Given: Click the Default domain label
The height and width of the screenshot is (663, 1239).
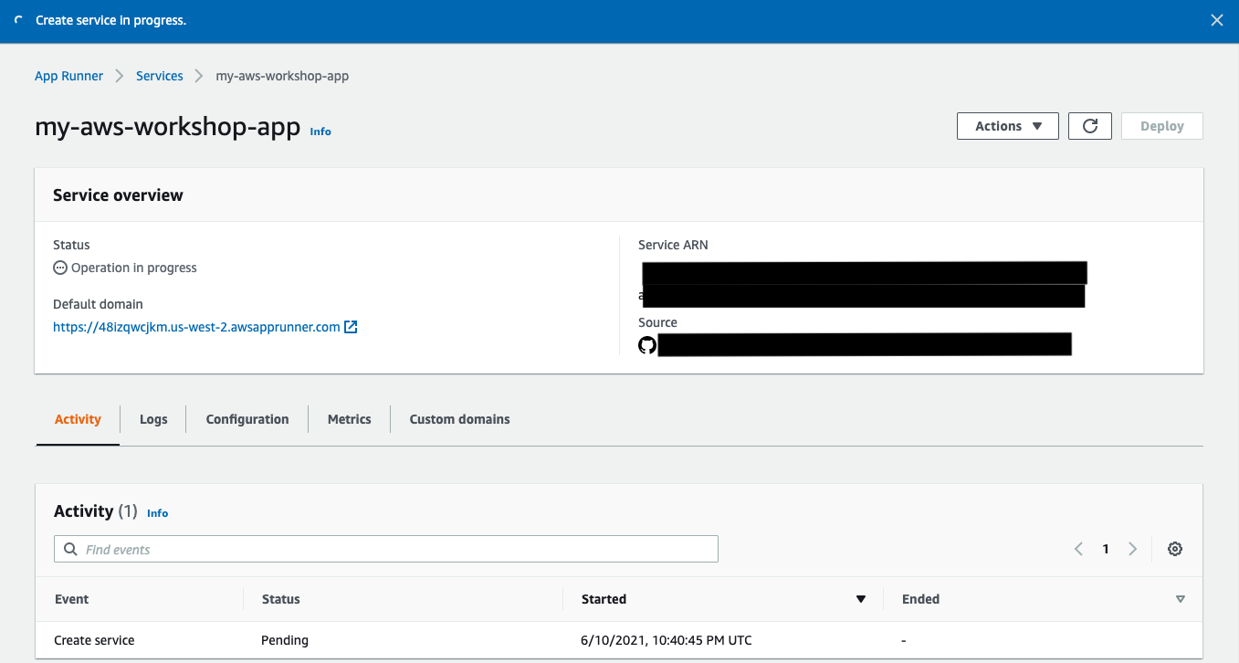Looking at the screenshot, I should (x=98, y=304).
